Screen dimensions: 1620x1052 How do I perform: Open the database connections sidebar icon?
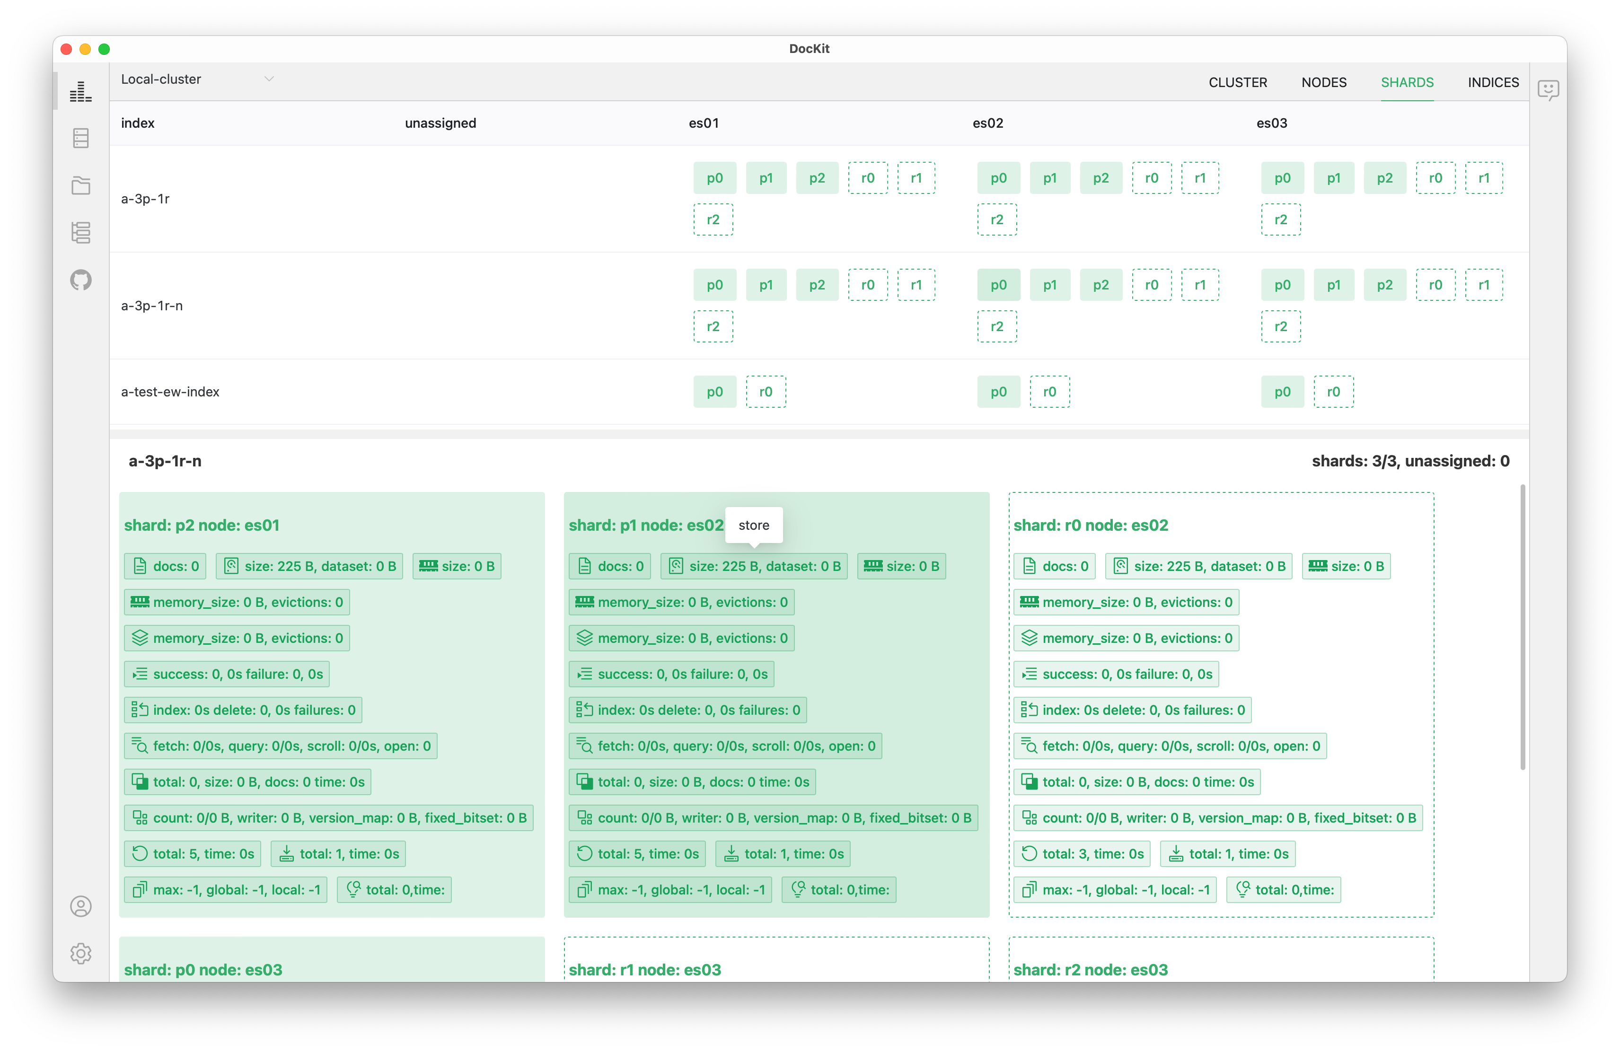coord(80,138)
